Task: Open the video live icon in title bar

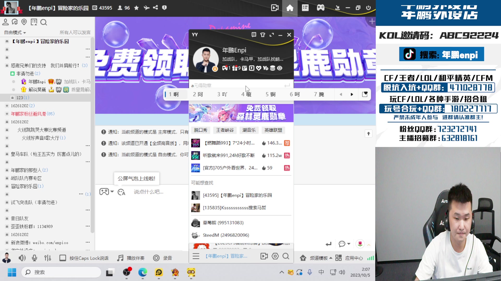Action: tap(275, 8)
